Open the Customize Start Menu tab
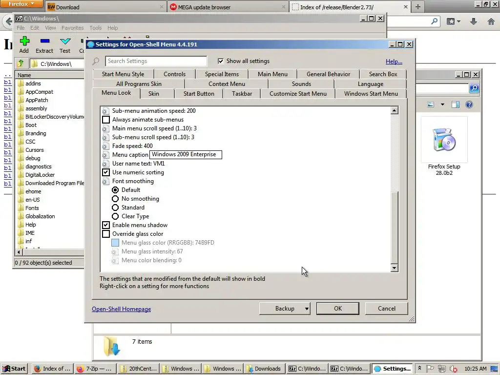500x375 pixels. (x=298, y=94)
